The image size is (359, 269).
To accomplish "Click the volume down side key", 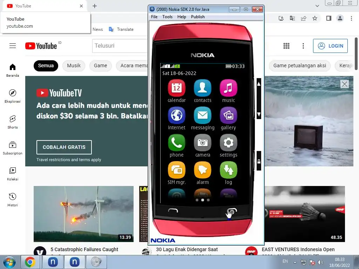I will click(259, 115).
